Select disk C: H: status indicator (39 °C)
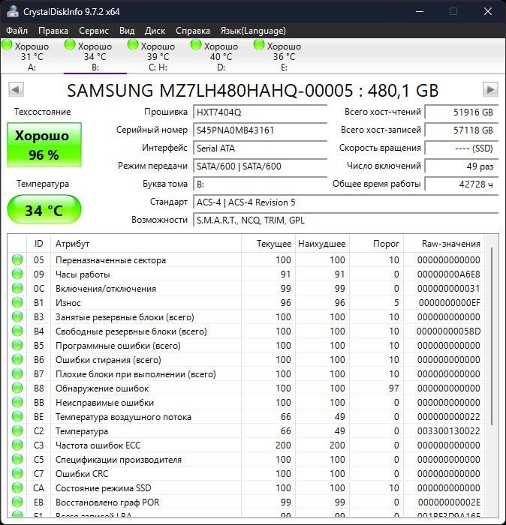The width and height of the screenshot is (506, 525). tap(158, 55)
